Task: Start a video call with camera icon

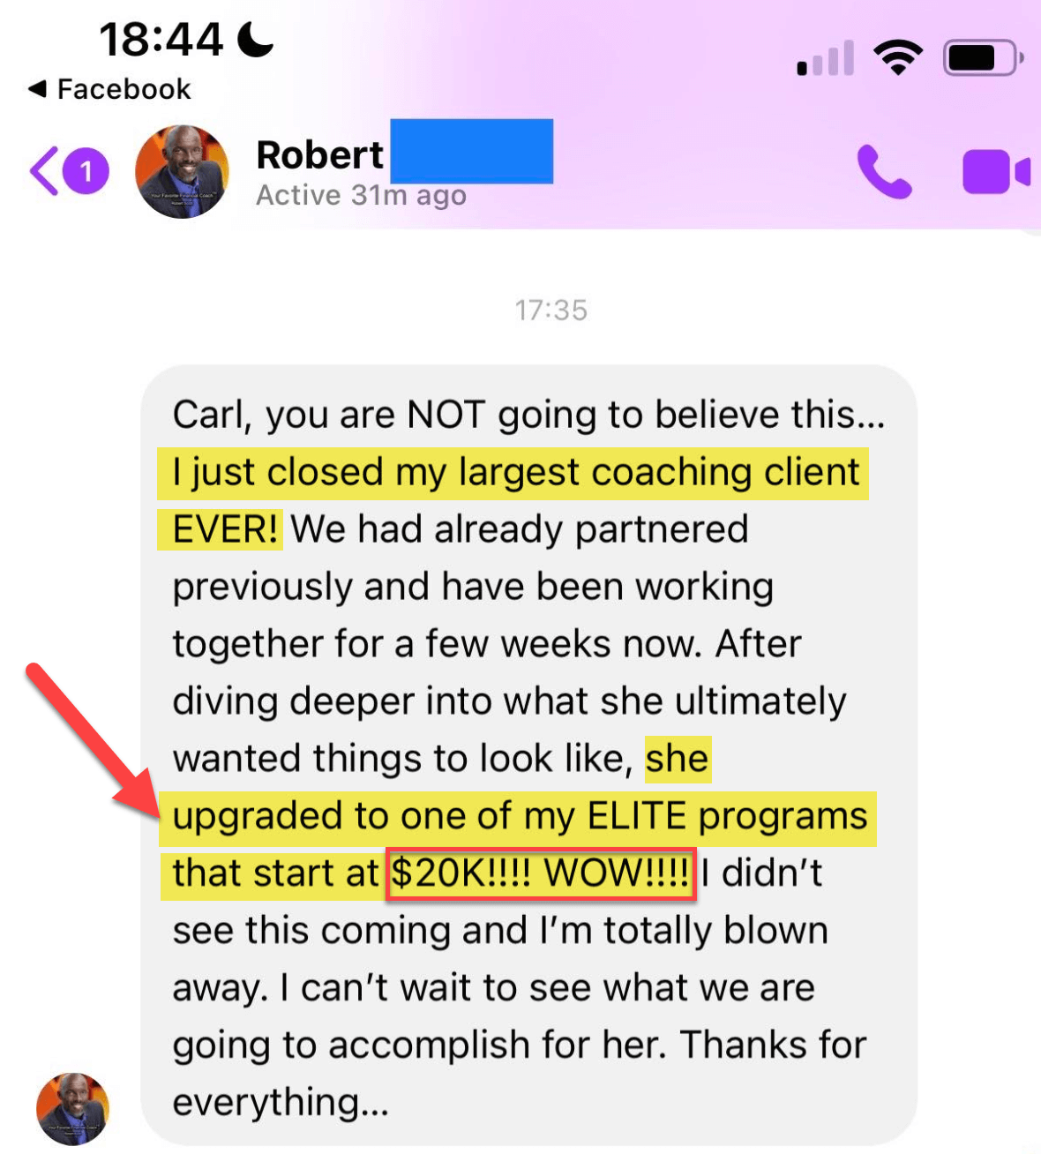Action: (x=996, y=171)
